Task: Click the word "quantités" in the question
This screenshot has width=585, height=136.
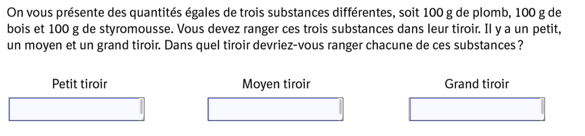Action: [156, 13]
